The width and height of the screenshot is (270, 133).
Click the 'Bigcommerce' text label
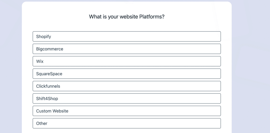(x=50, y=49)
